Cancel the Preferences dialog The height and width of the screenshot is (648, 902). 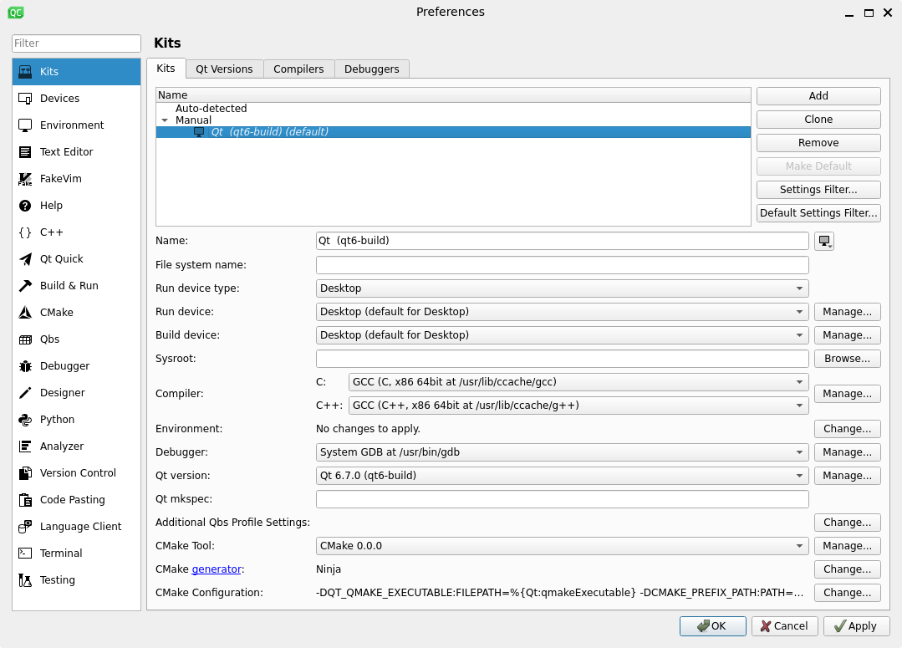click(x=784, y=626)
